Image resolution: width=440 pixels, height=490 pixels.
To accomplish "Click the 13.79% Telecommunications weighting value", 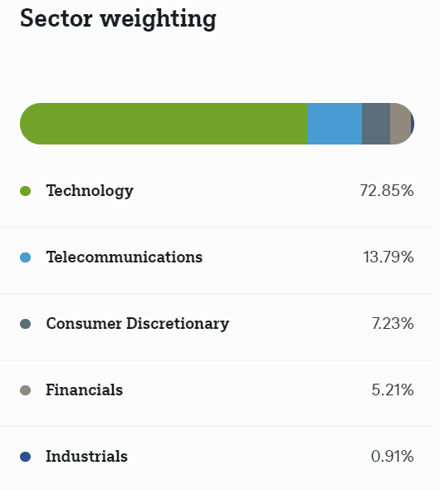I will point(389,257).
